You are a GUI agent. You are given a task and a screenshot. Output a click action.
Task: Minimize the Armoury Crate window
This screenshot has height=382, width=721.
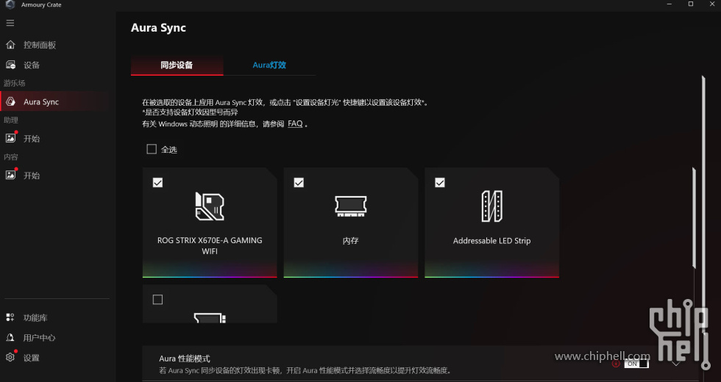coord(669,4)
